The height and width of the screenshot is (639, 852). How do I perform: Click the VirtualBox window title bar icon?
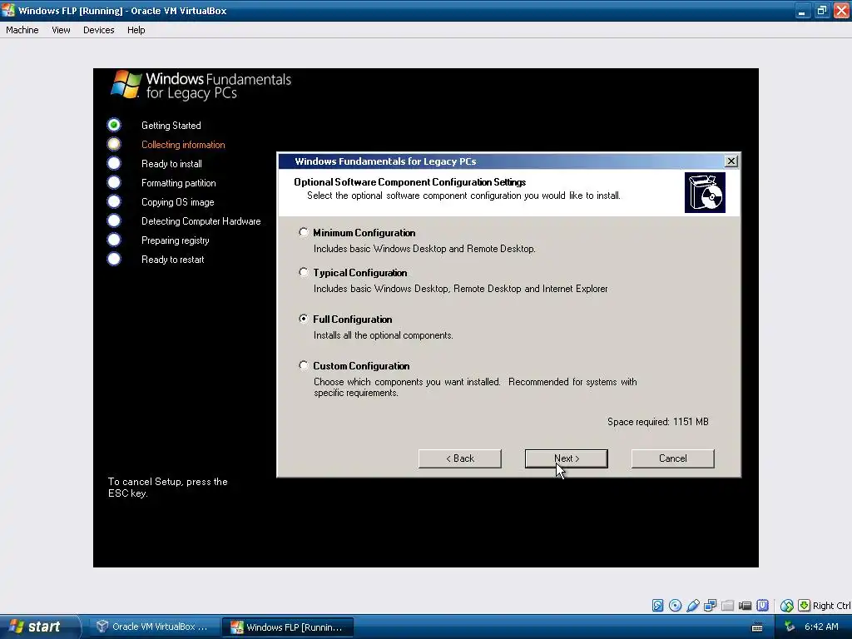(8, 10)
